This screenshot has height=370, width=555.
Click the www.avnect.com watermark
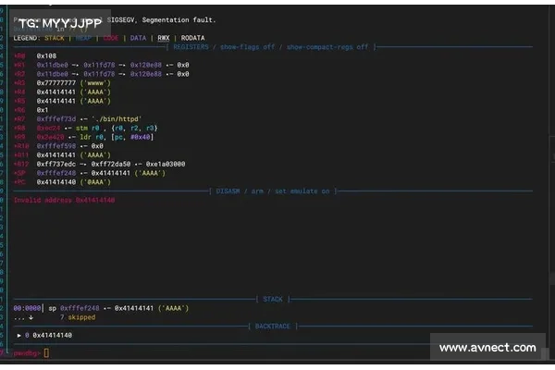[487, 348]
